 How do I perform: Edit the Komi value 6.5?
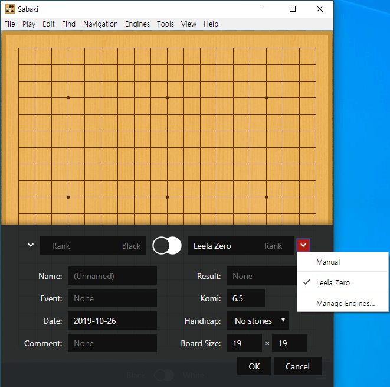[245, 298]
